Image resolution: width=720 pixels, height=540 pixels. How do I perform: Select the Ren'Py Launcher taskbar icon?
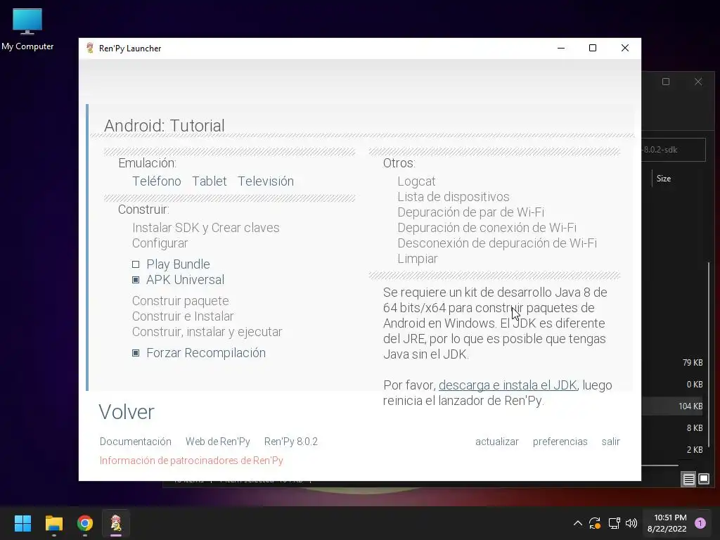[116, 523]
